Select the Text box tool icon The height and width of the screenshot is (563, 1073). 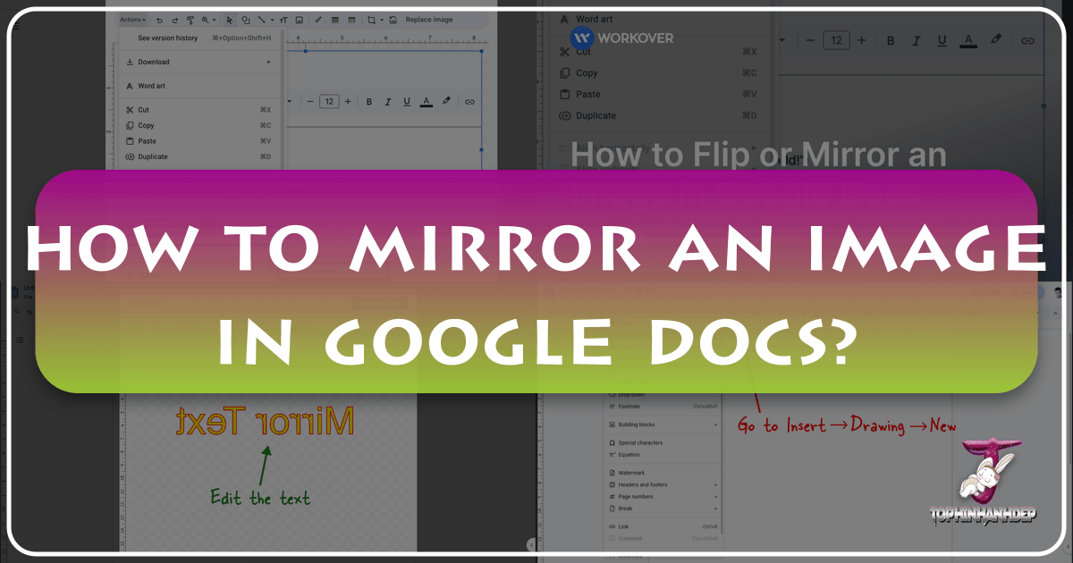283,20
